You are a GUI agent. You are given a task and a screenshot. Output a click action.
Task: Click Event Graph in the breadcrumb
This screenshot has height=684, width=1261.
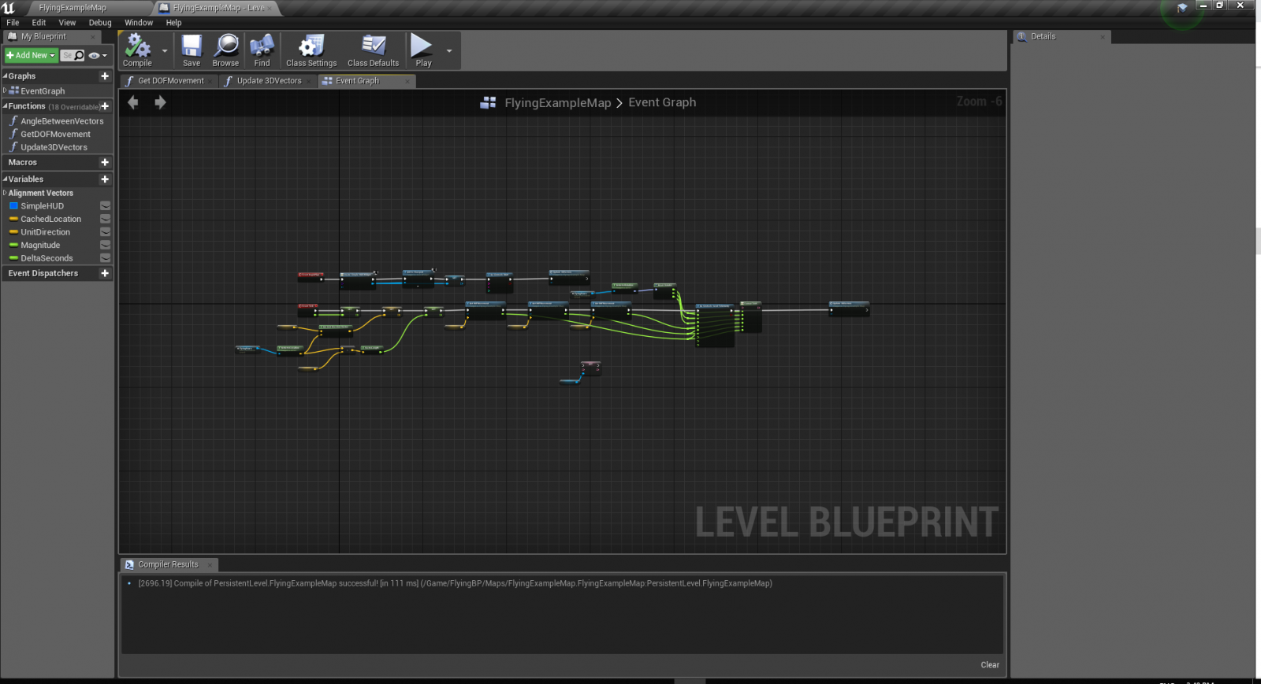pos(662,102)
